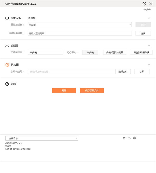Click the 快应用 quick app icon
156x173 pixels.
tap(7, 65)
